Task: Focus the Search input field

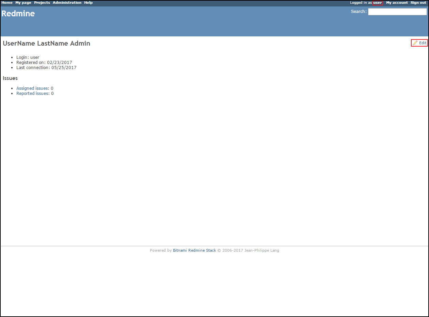Action: coord(397,12)
